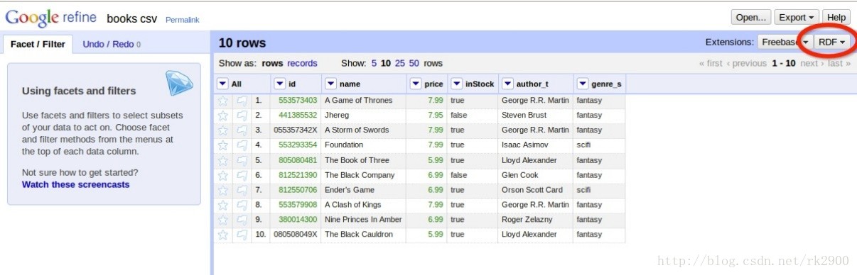Star row 9 Nine Princes In Amber
This screenshot has width=857, height=275.
pyautogui.click(x=222, y=220)
